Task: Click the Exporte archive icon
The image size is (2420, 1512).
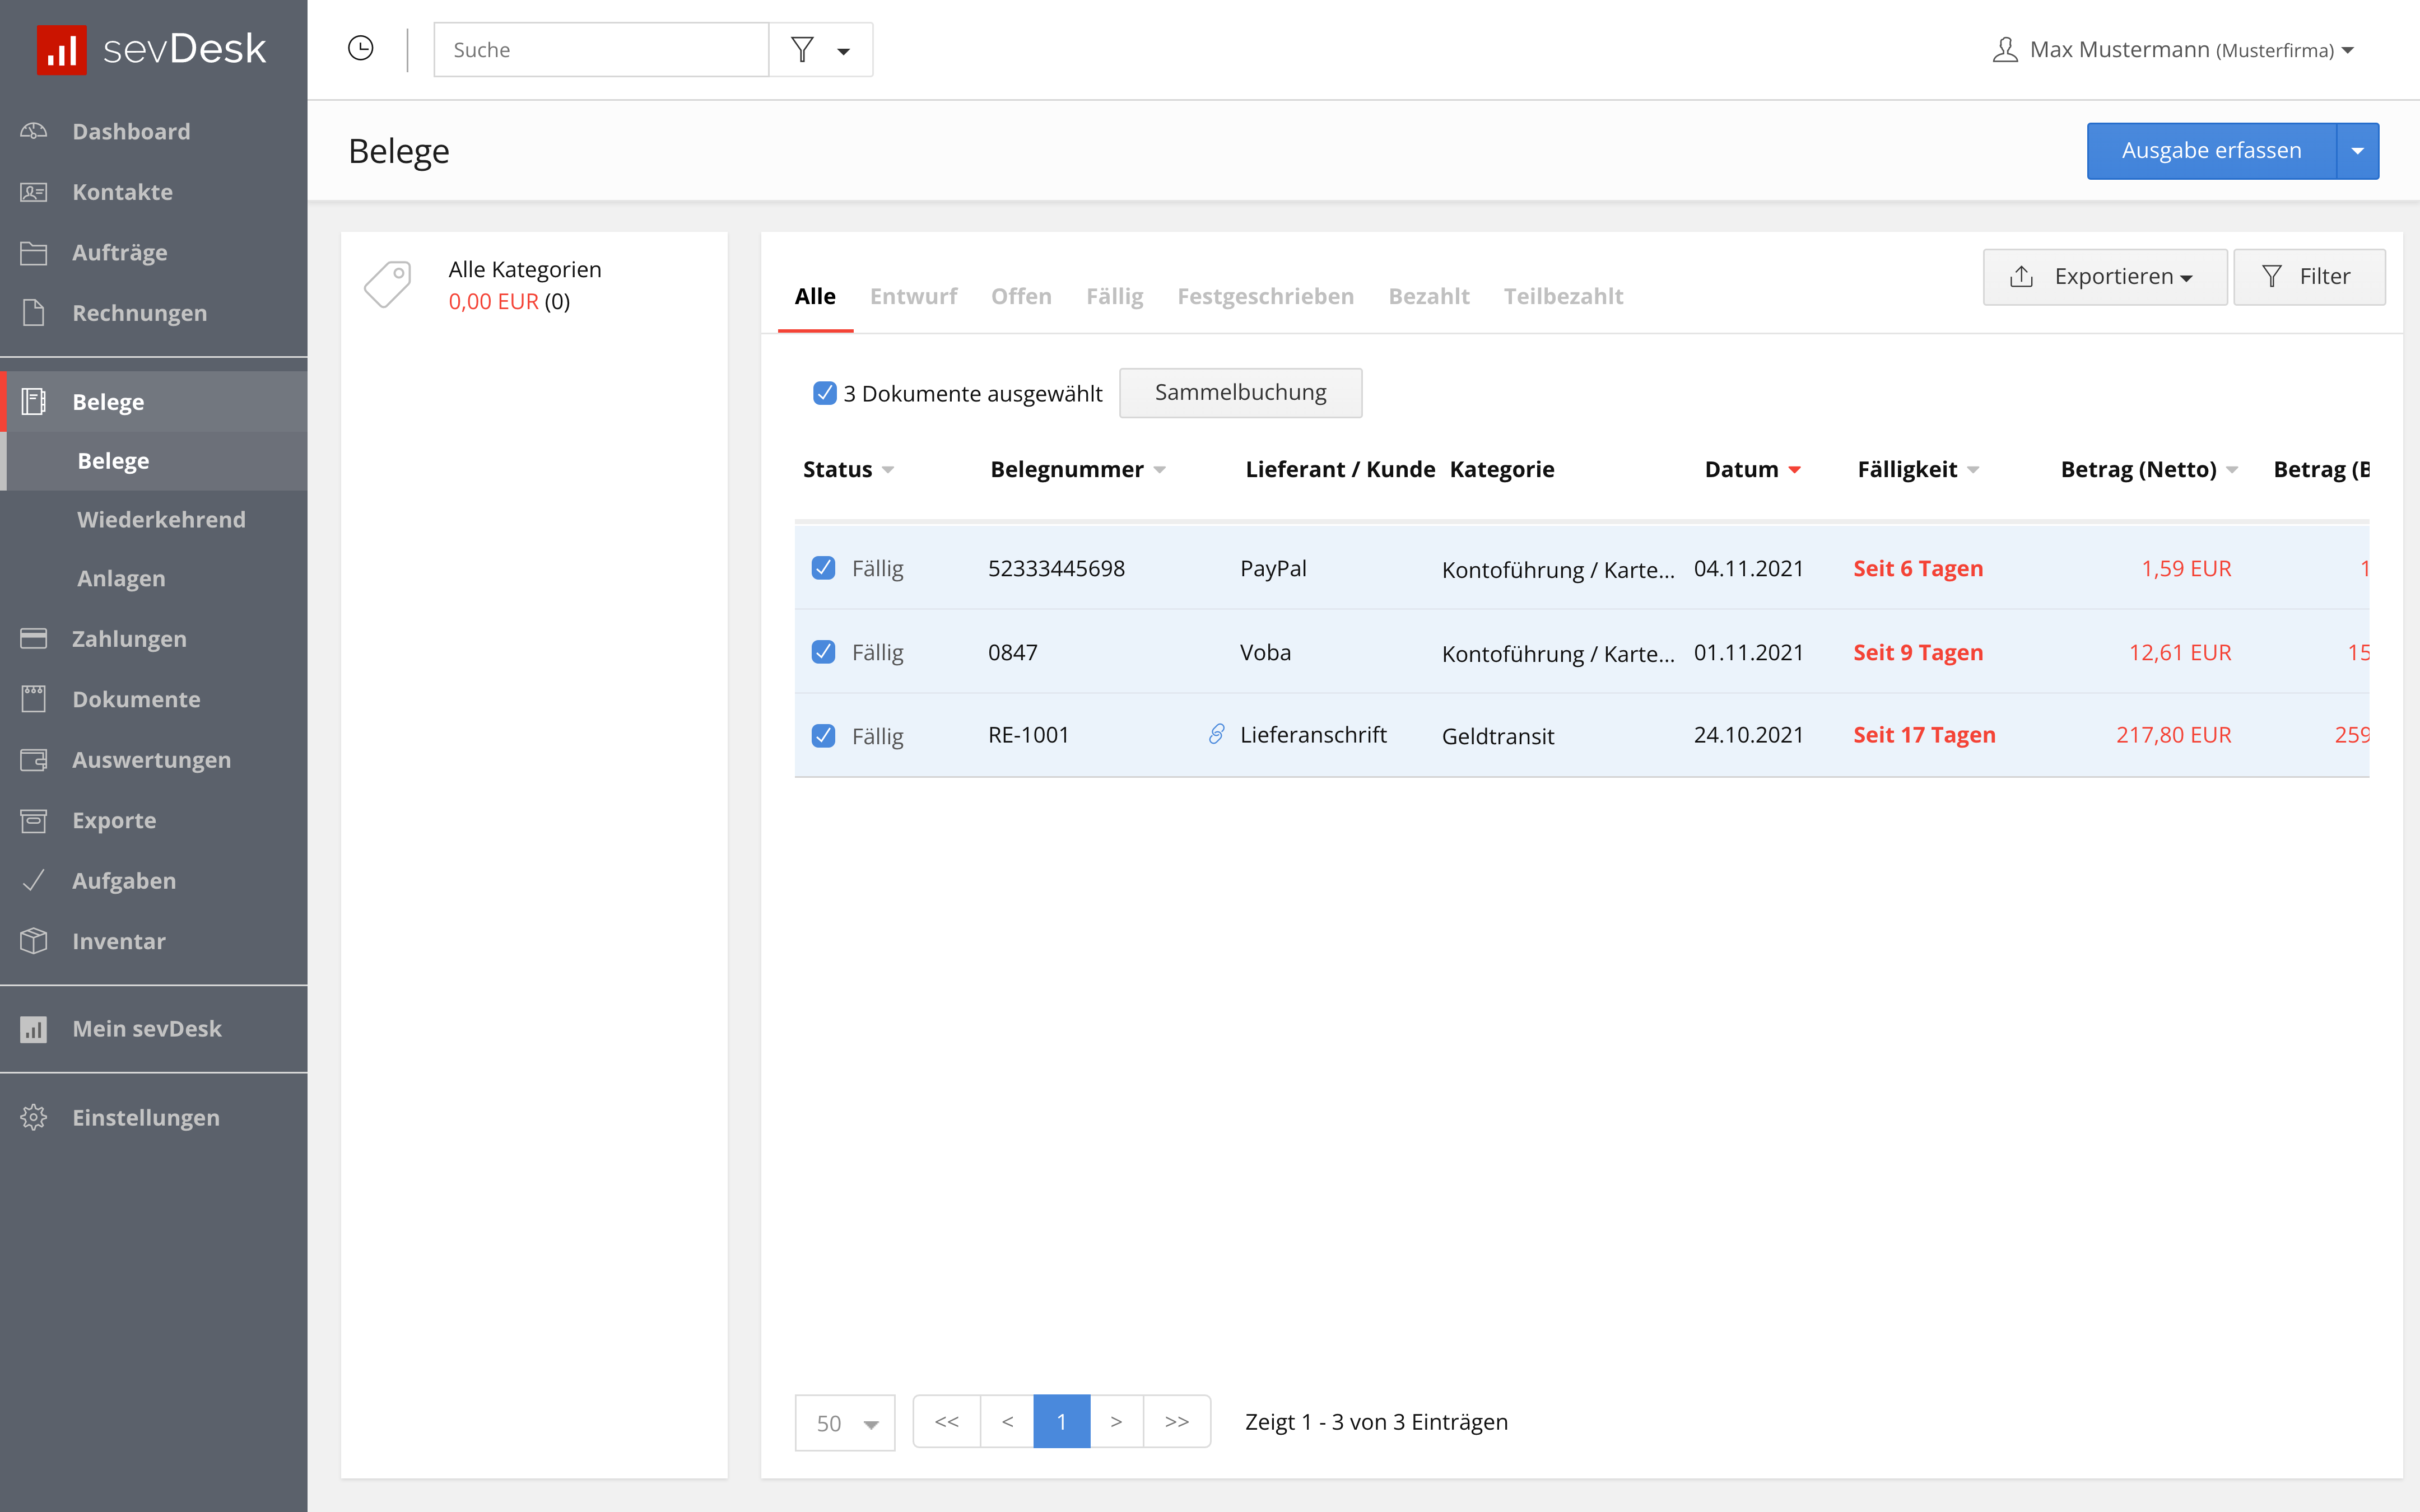Action: (x=34, y=820)
